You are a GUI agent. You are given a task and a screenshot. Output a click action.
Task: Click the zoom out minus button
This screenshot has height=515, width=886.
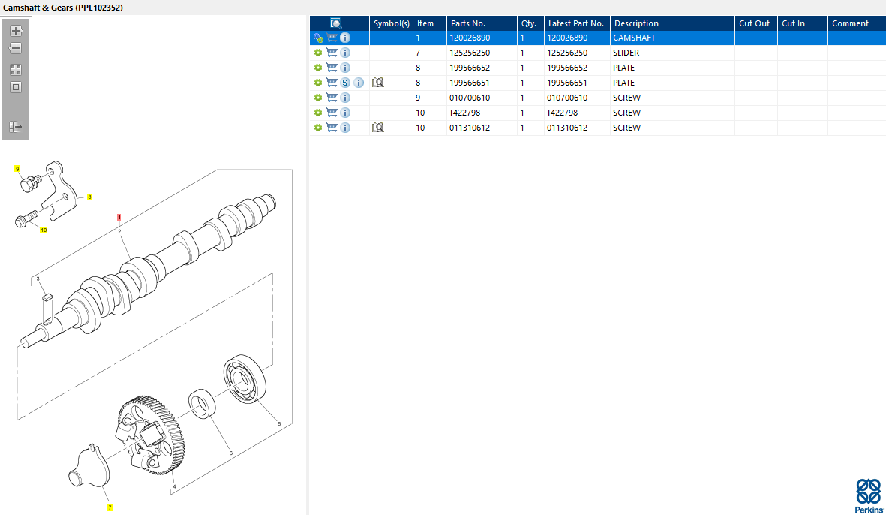click(16, 48)
